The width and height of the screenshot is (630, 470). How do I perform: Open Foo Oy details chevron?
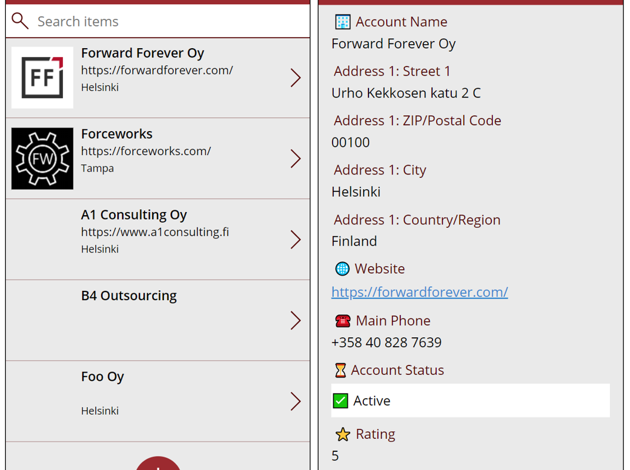pyautogui.click(x=296, y=401)
